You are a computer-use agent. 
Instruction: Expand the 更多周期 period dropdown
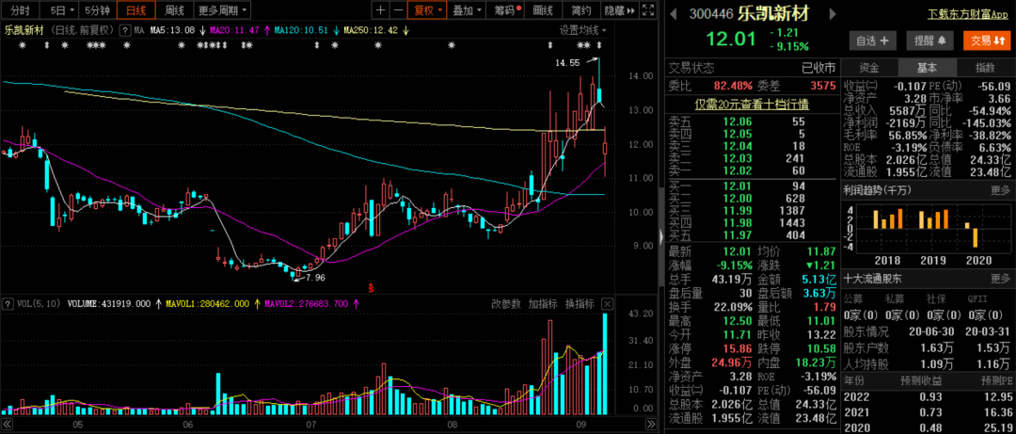[x=224, y=10]
